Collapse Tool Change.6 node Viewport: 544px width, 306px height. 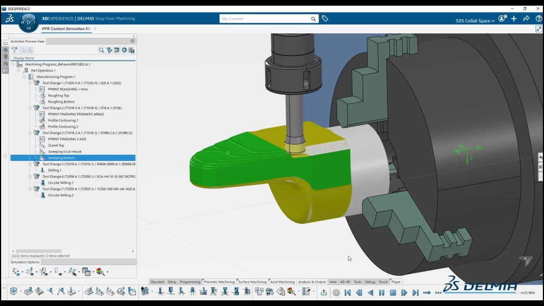tap(30, 177)
